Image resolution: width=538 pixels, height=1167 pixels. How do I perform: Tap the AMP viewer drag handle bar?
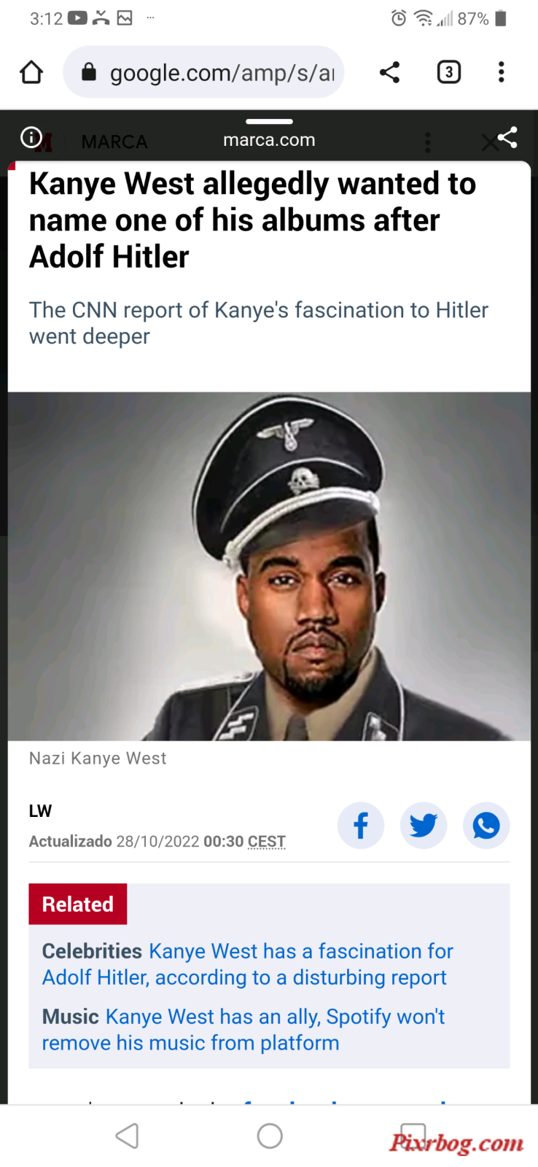click(x=269, y=121)
